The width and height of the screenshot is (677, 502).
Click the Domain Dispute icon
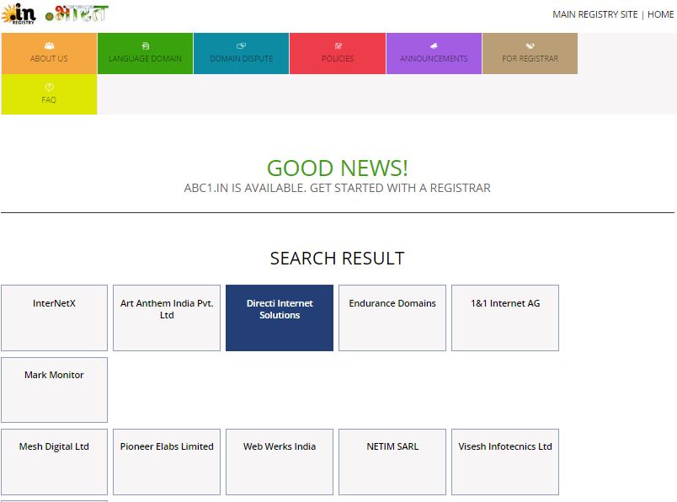pos(242,45)
